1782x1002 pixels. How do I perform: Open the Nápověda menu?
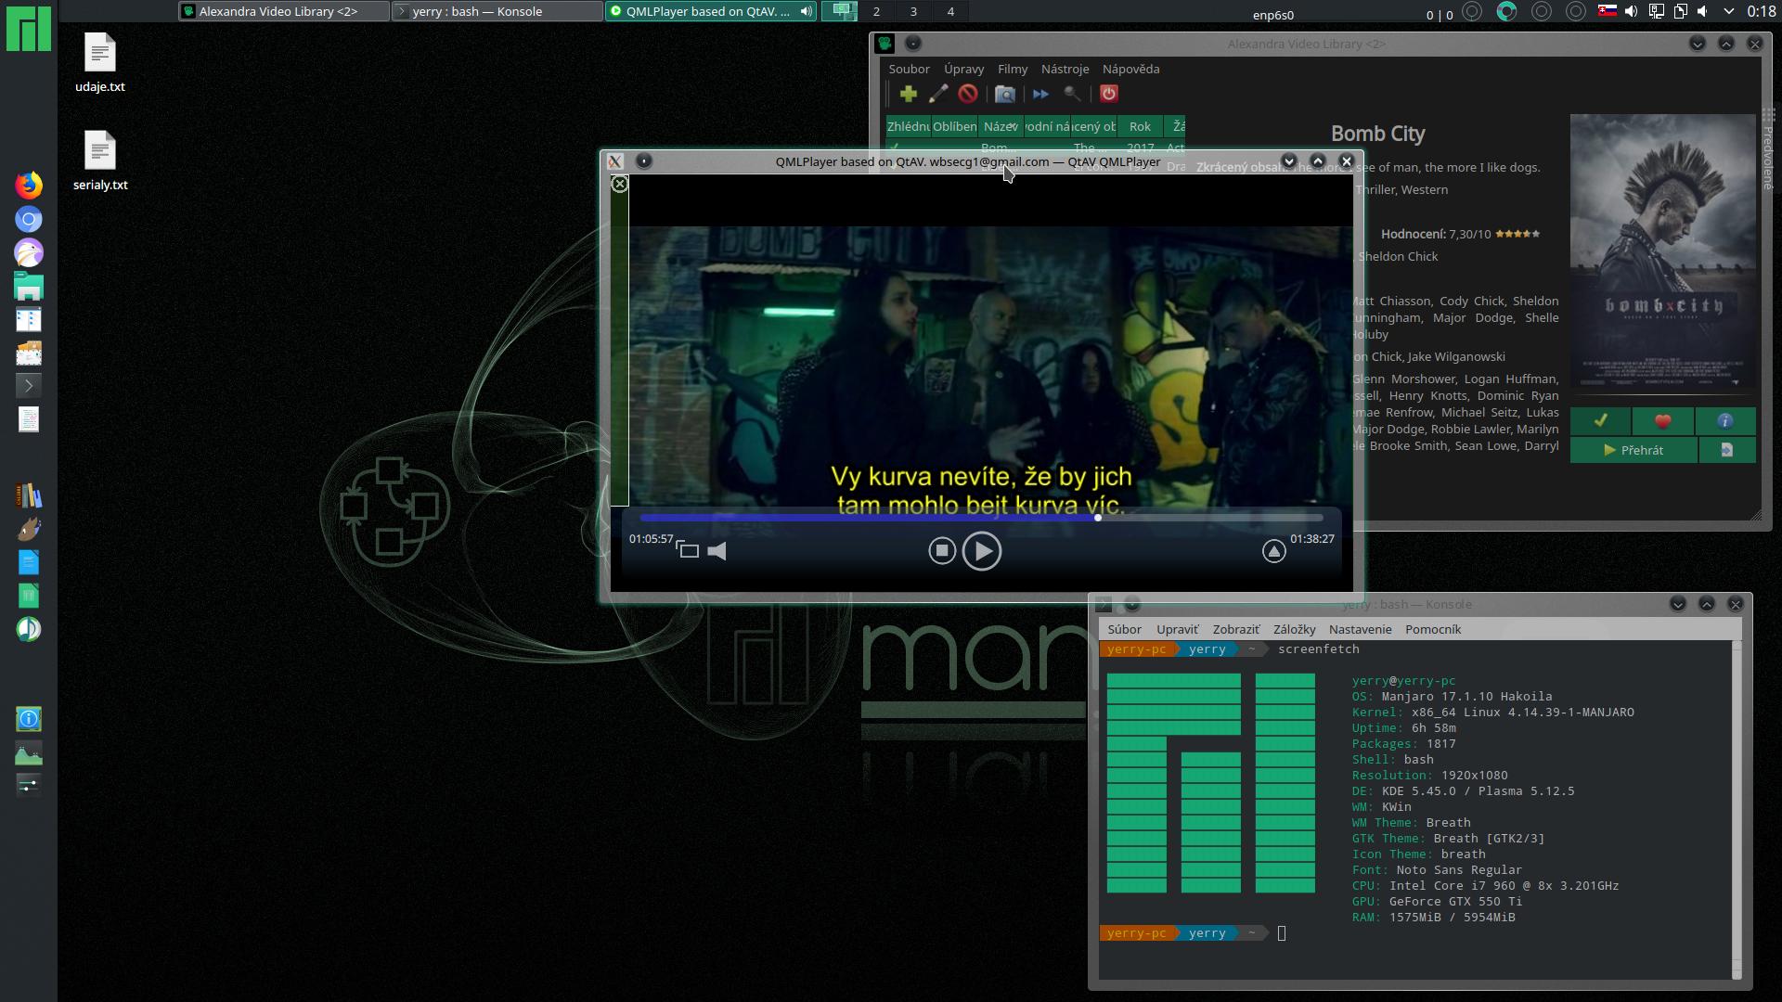point(1130,69)
